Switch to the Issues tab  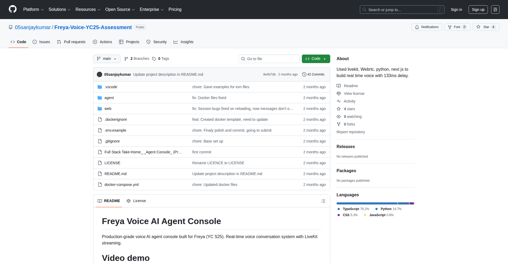(x=41, y=42)
